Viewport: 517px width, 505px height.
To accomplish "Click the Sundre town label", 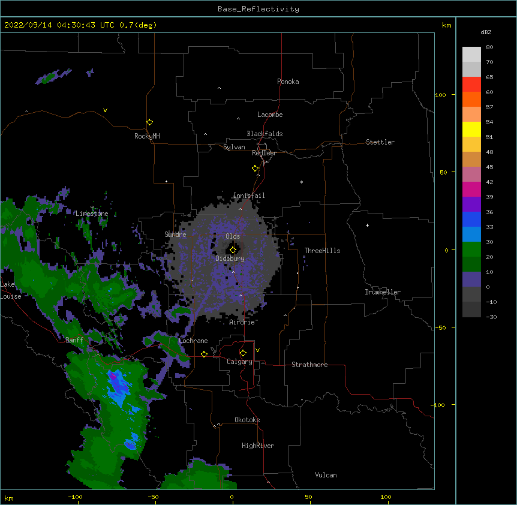I will coord(175,235).
